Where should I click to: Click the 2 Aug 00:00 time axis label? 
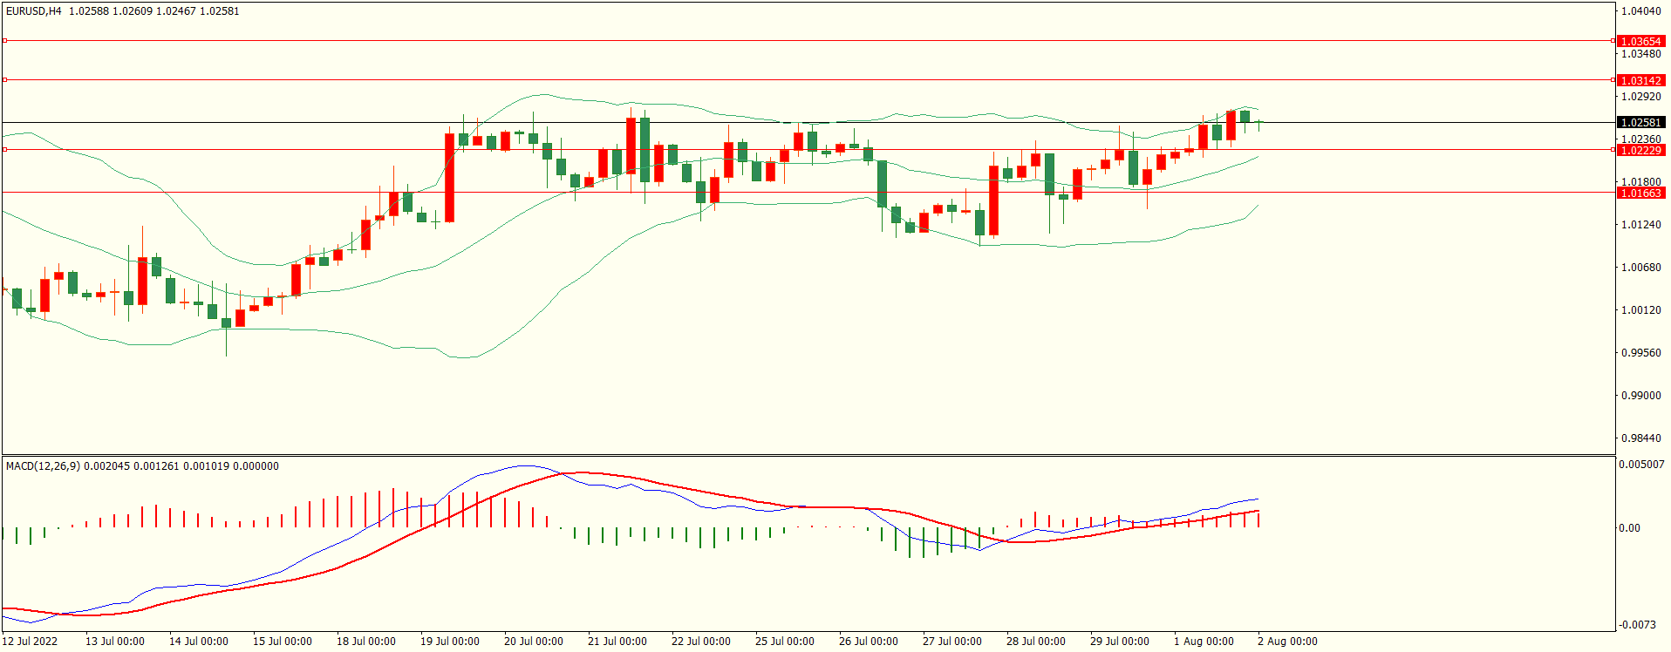point(1287,642)
